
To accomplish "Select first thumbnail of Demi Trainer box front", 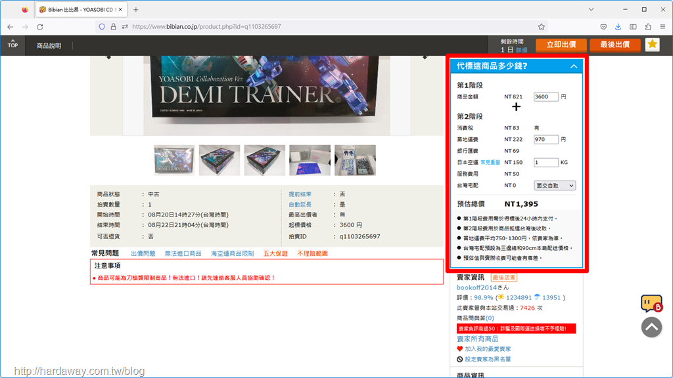I will click(x=174, y=160).
